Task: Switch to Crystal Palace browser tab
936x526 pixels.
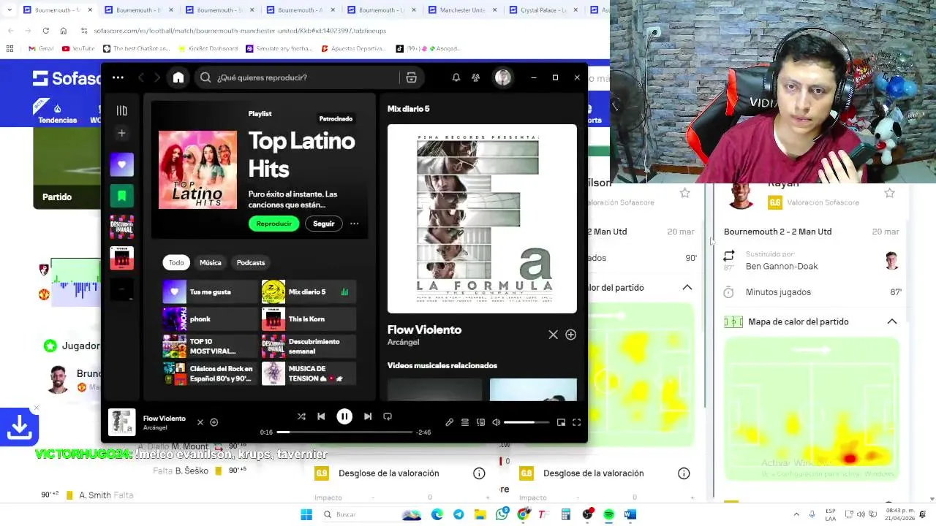Action: click(544, 10)
